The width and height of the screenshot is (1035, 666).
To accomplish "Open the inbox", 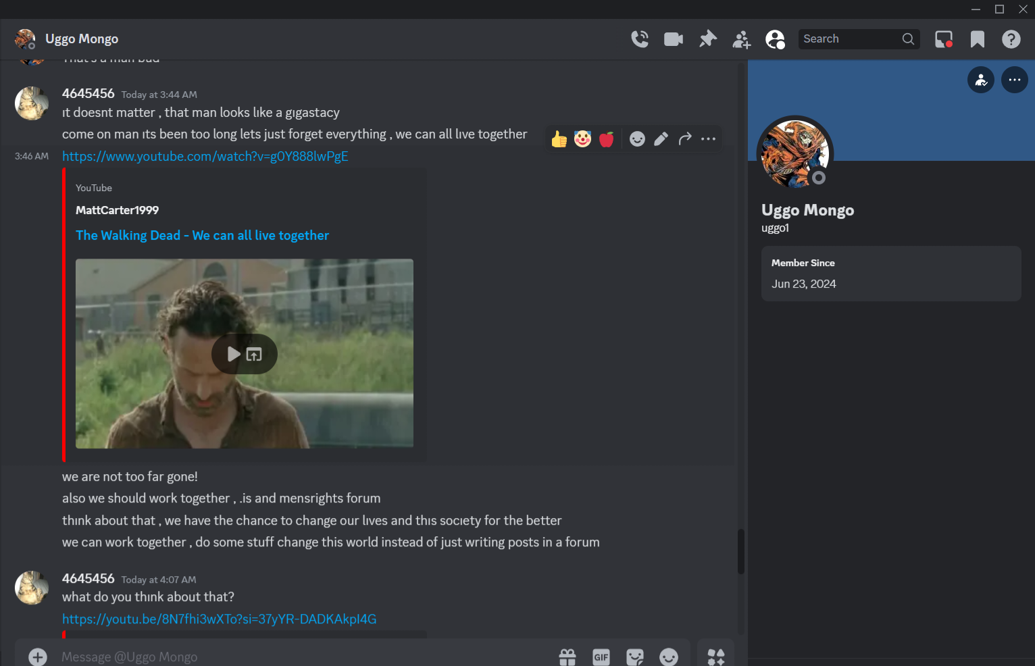I will pos(943,39).
